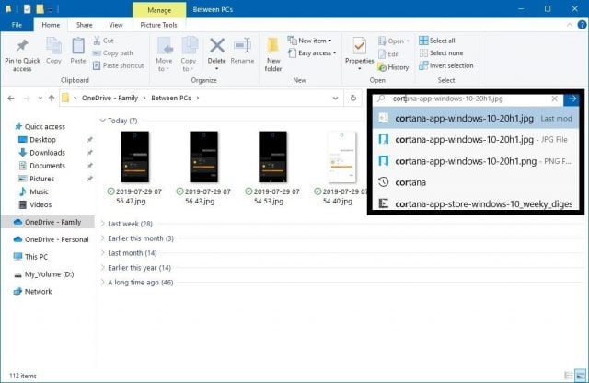Open the Easy access dropdown
This screenshot has height=383, width=589.
[312, 53]
